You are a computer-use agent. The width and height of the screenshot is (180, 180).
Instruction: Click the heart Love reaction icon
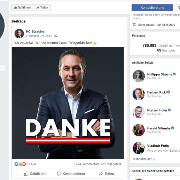point(24,164)
